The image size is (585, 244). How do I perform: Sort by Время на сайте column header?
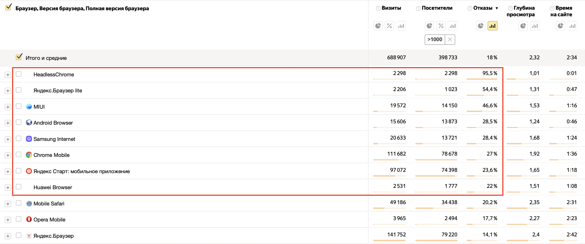562,11
